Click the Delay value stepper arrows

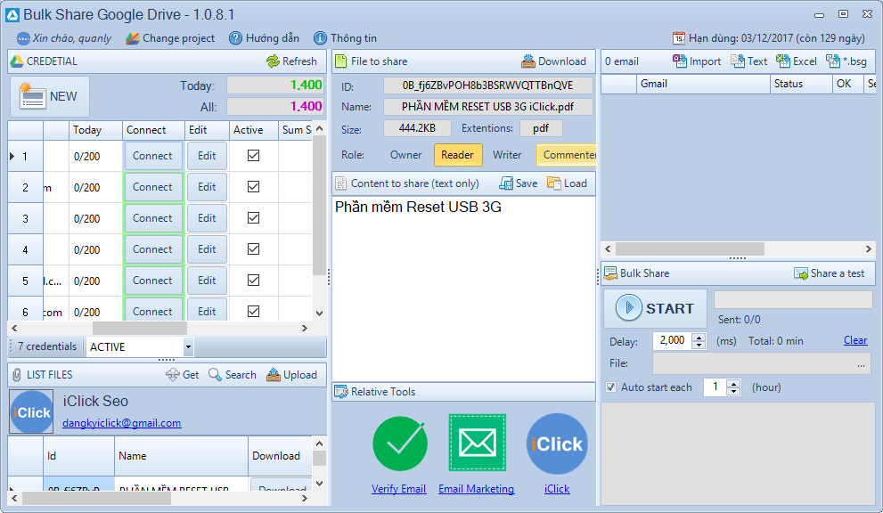tap(699, 341)
